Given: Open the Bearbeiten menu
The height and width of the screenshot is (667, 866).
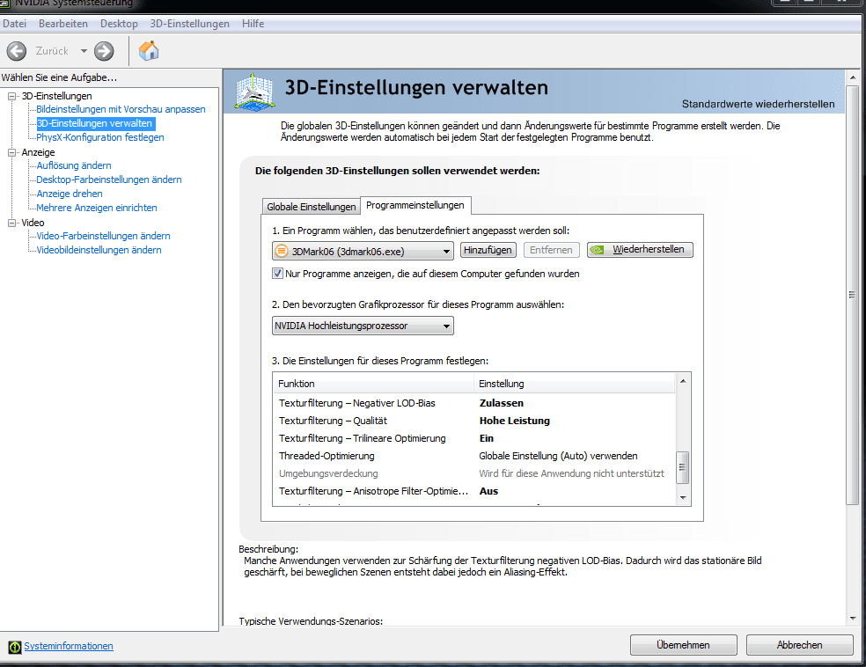Looking at the screenshot, I should (x=63, y=24).
